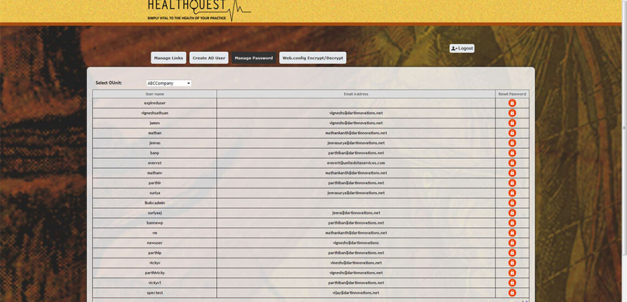Click lock icon in banp row
Viewport: 627px width, 302px height.
coord(512,153)
